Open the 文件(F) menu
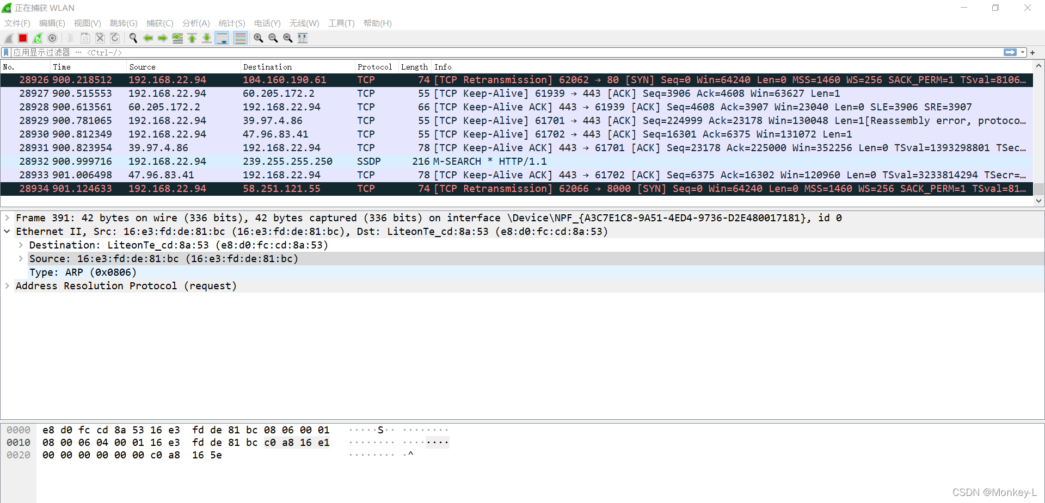 pos(17,23)
